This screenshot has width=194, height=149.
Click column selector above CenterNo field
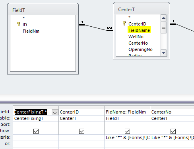click(172, 108)
